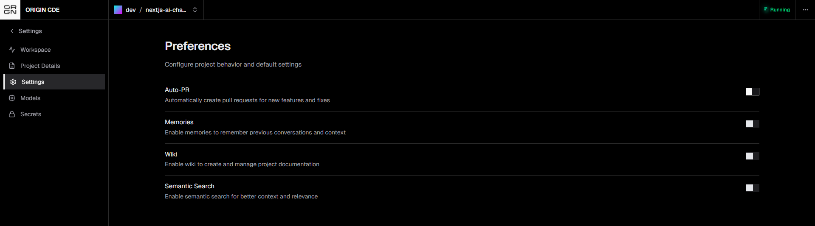Toggle the Wiki switch
815x226 pixels.
click(752, 156)
